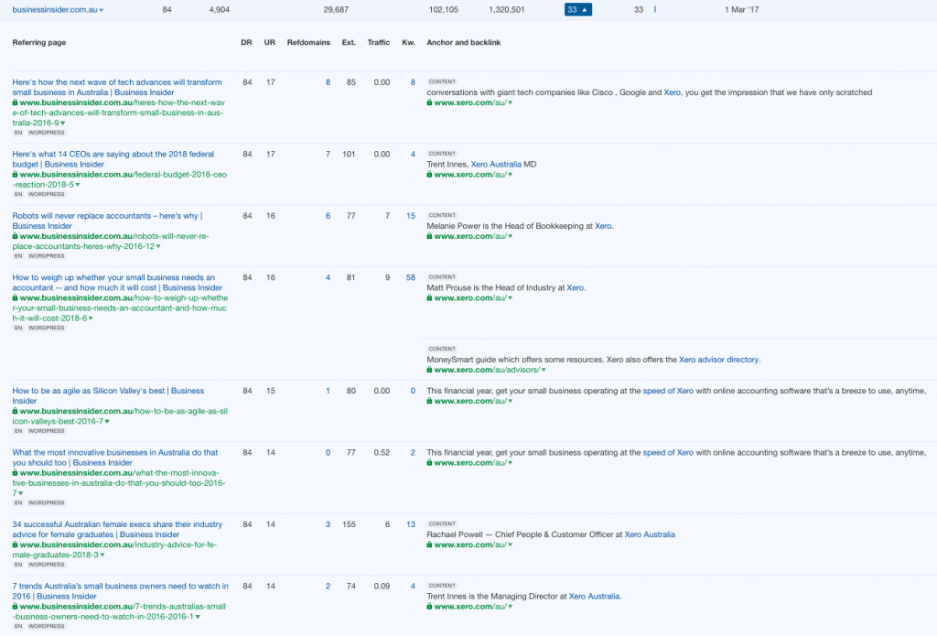Open the federal-budget-2018-ceo-reaction referring URL
Screen dimensions: 937x636
(120, 179)
